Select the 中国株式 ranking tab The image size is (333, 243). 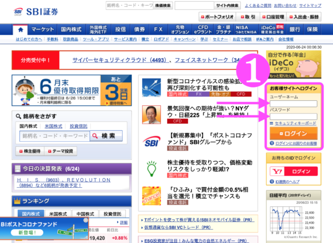pyautogui.click(x=85, y=214)
